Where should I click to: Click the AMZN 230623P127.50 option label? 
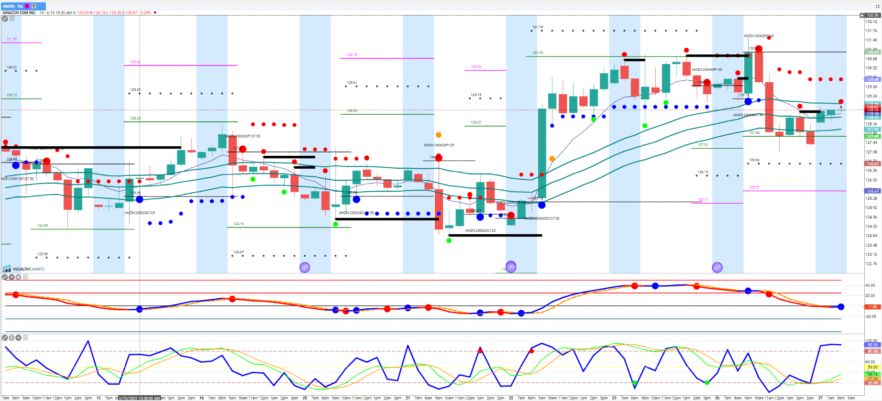click(x=243, y=136)
